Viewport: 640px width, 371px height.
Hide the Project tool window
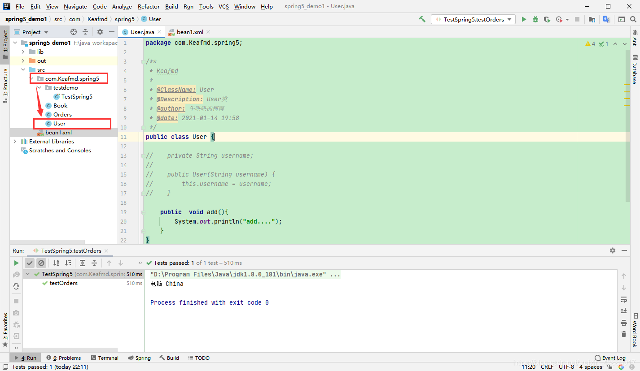112,32
